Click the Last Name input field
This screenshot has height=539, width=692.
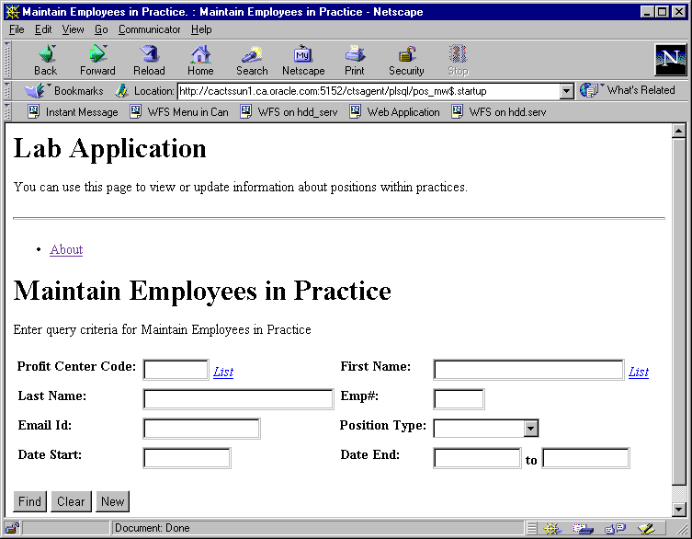click(238, 398)
